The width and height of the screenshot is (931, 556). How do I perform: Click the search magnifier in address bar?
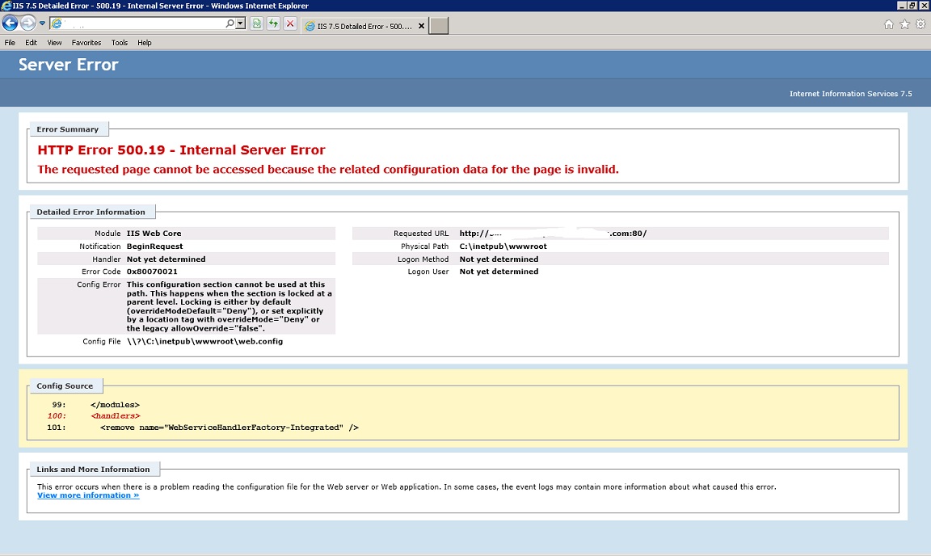point(230,23)
